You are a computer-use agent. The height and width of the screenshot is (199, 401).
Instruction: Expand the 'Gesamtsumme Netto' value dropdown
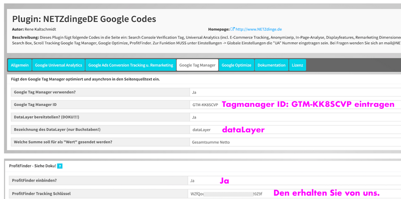point(295,142)
